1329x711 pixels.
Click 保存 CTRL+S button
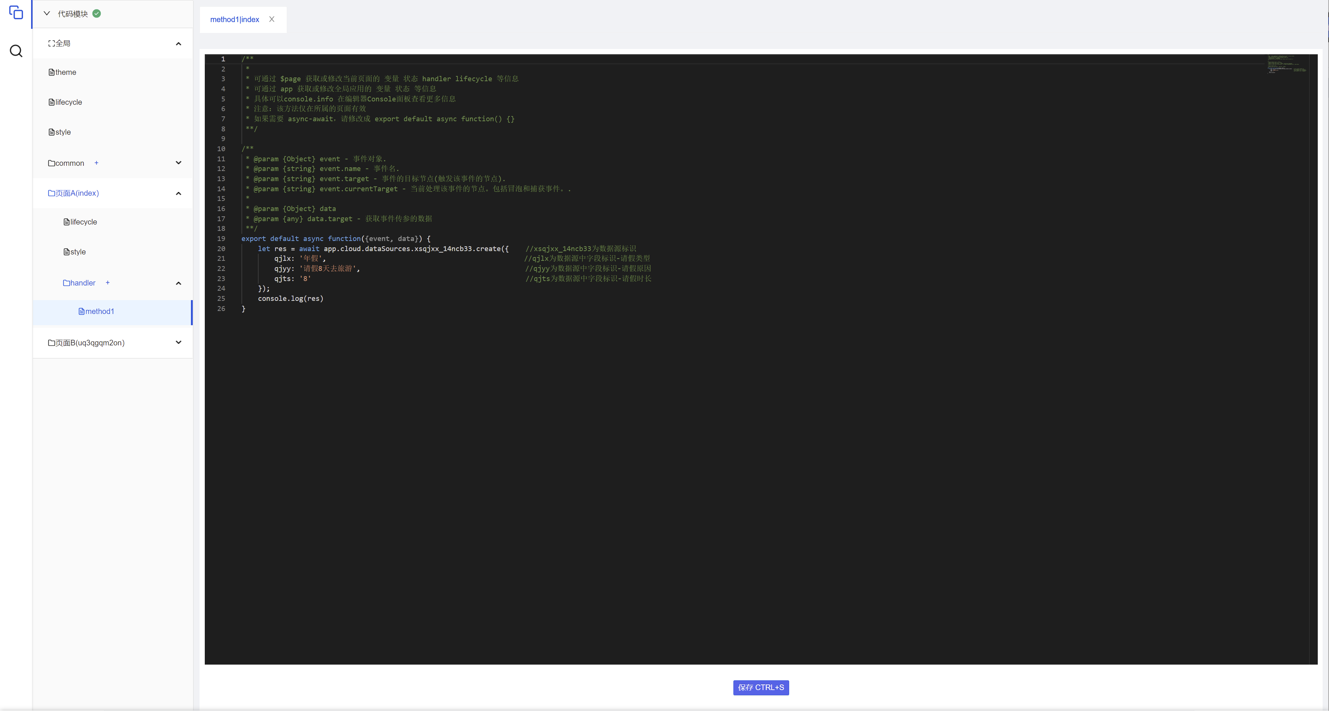click(x=761, y=687)
